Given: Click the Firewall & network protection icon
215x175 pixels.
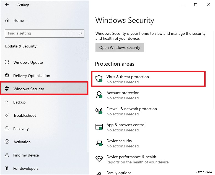Looking at the screenshot, I should click(x=99, y=111).
